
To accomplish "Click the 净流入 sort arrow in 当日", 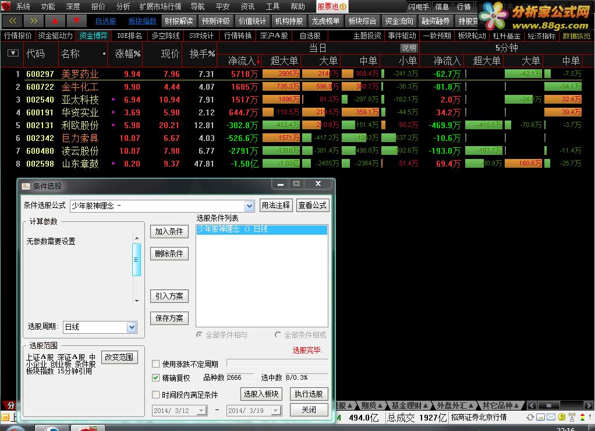I will click(258, 61).
